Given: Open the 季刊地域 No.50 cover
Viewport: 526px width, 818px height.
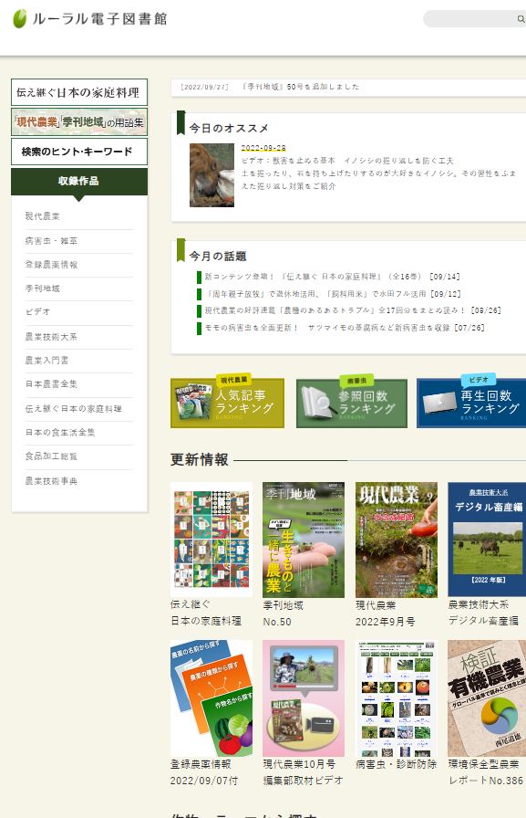Looking at the screenshot, I should point(303,540).
